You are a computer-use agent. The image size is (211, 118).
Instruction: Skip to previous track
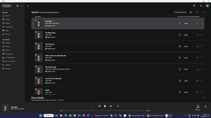(99, 106)
